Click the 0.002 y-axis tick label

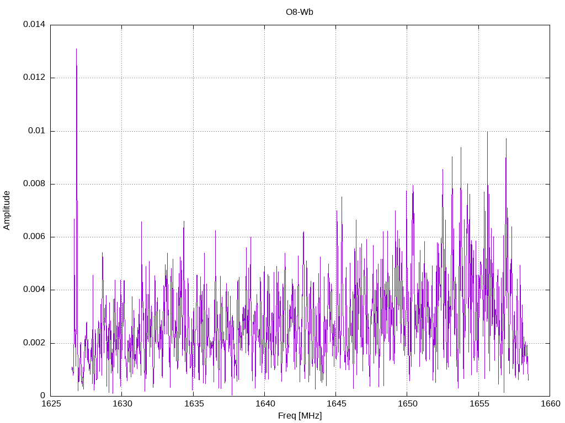pyautogui.click(x=34, y=343)
